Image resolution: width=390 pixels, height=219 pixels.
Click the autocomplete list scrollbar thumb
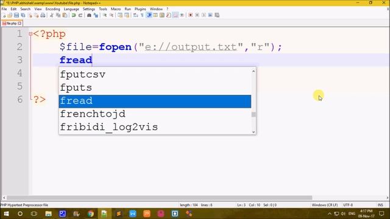click(253, 114)
